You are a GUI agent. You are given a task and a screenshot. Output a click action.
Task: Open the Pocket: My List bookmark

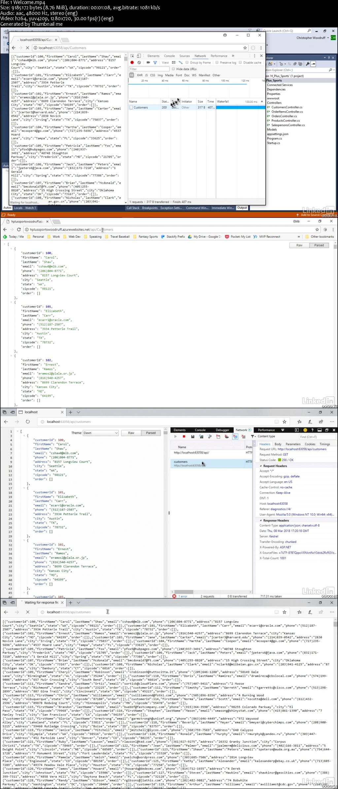pos(238,237)
